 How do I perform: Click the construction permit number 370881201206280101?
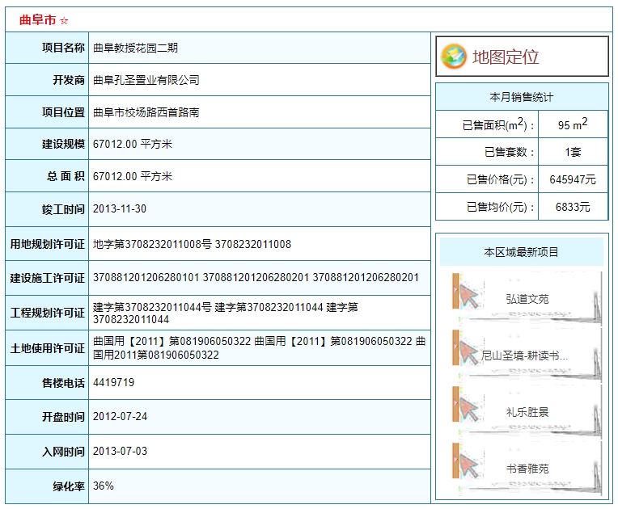point(146,278)
